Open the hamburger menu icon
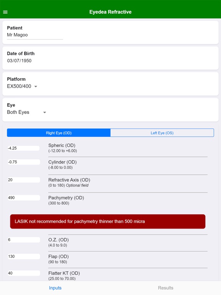Screen dimensions: 221x295 coord(5,12)
